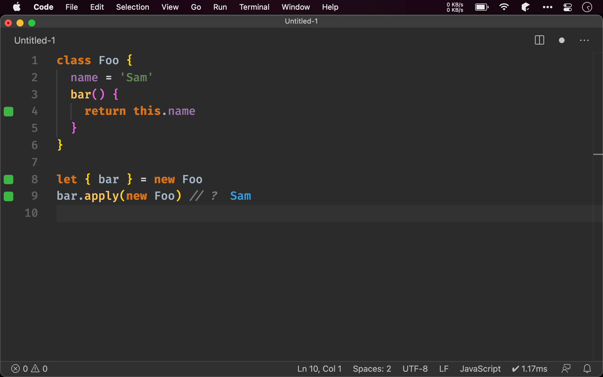Open macOS Control Center icon

(567, 7)
